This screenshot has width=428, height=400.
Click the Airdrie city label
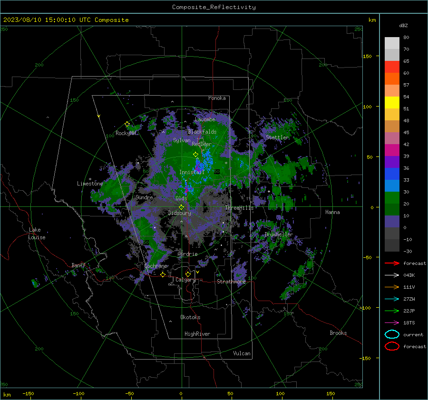tap(187, 254)
